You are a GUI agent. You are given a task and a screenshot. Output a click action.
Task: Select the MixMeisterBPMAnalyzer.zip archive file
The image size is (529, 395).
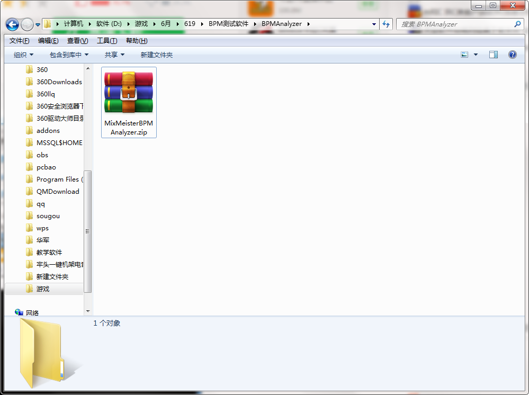point(129,103)
